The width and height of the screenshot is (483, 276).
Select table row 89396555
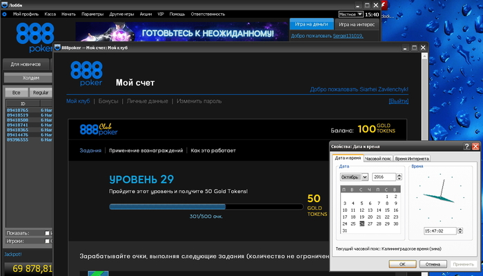click(x=29, y=139)
